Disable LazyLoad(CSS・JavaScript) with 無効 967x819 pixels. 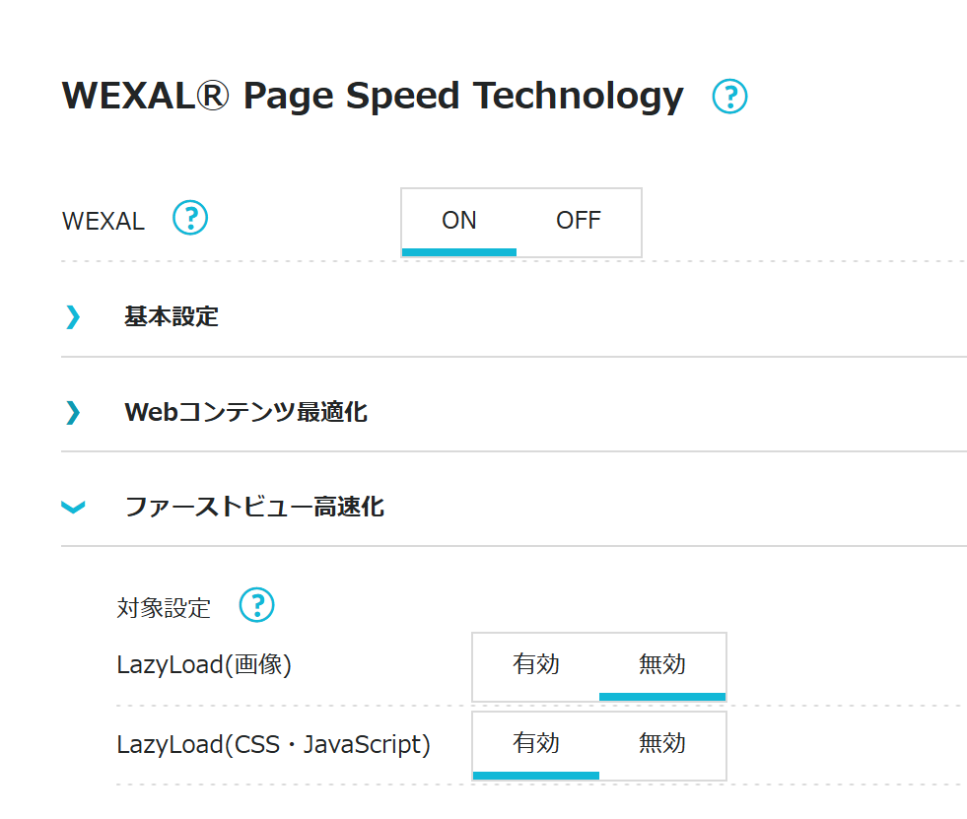(x=662, y=743)
